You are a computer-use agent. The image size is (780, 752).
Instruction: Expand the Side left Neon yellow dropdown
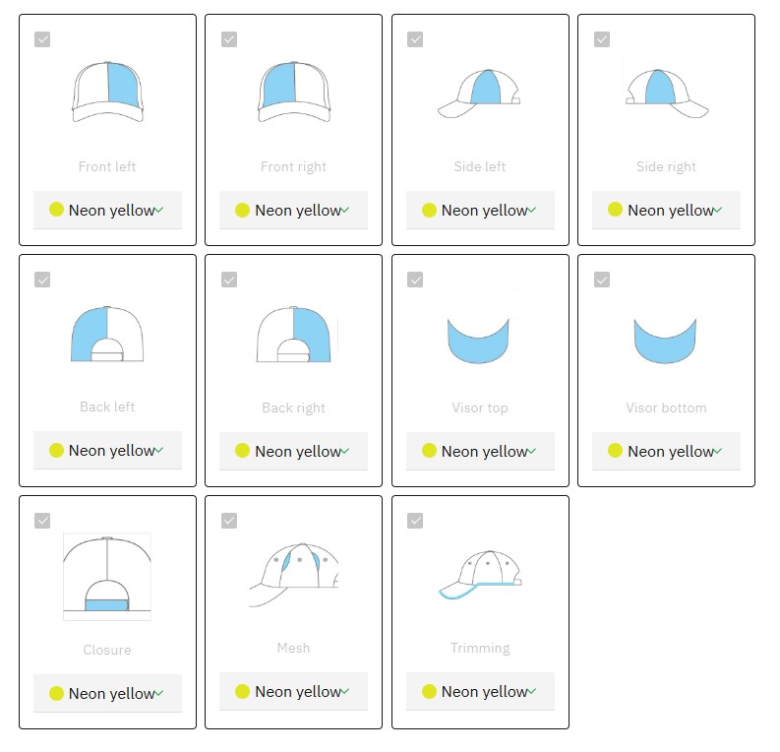click(480, 210)
